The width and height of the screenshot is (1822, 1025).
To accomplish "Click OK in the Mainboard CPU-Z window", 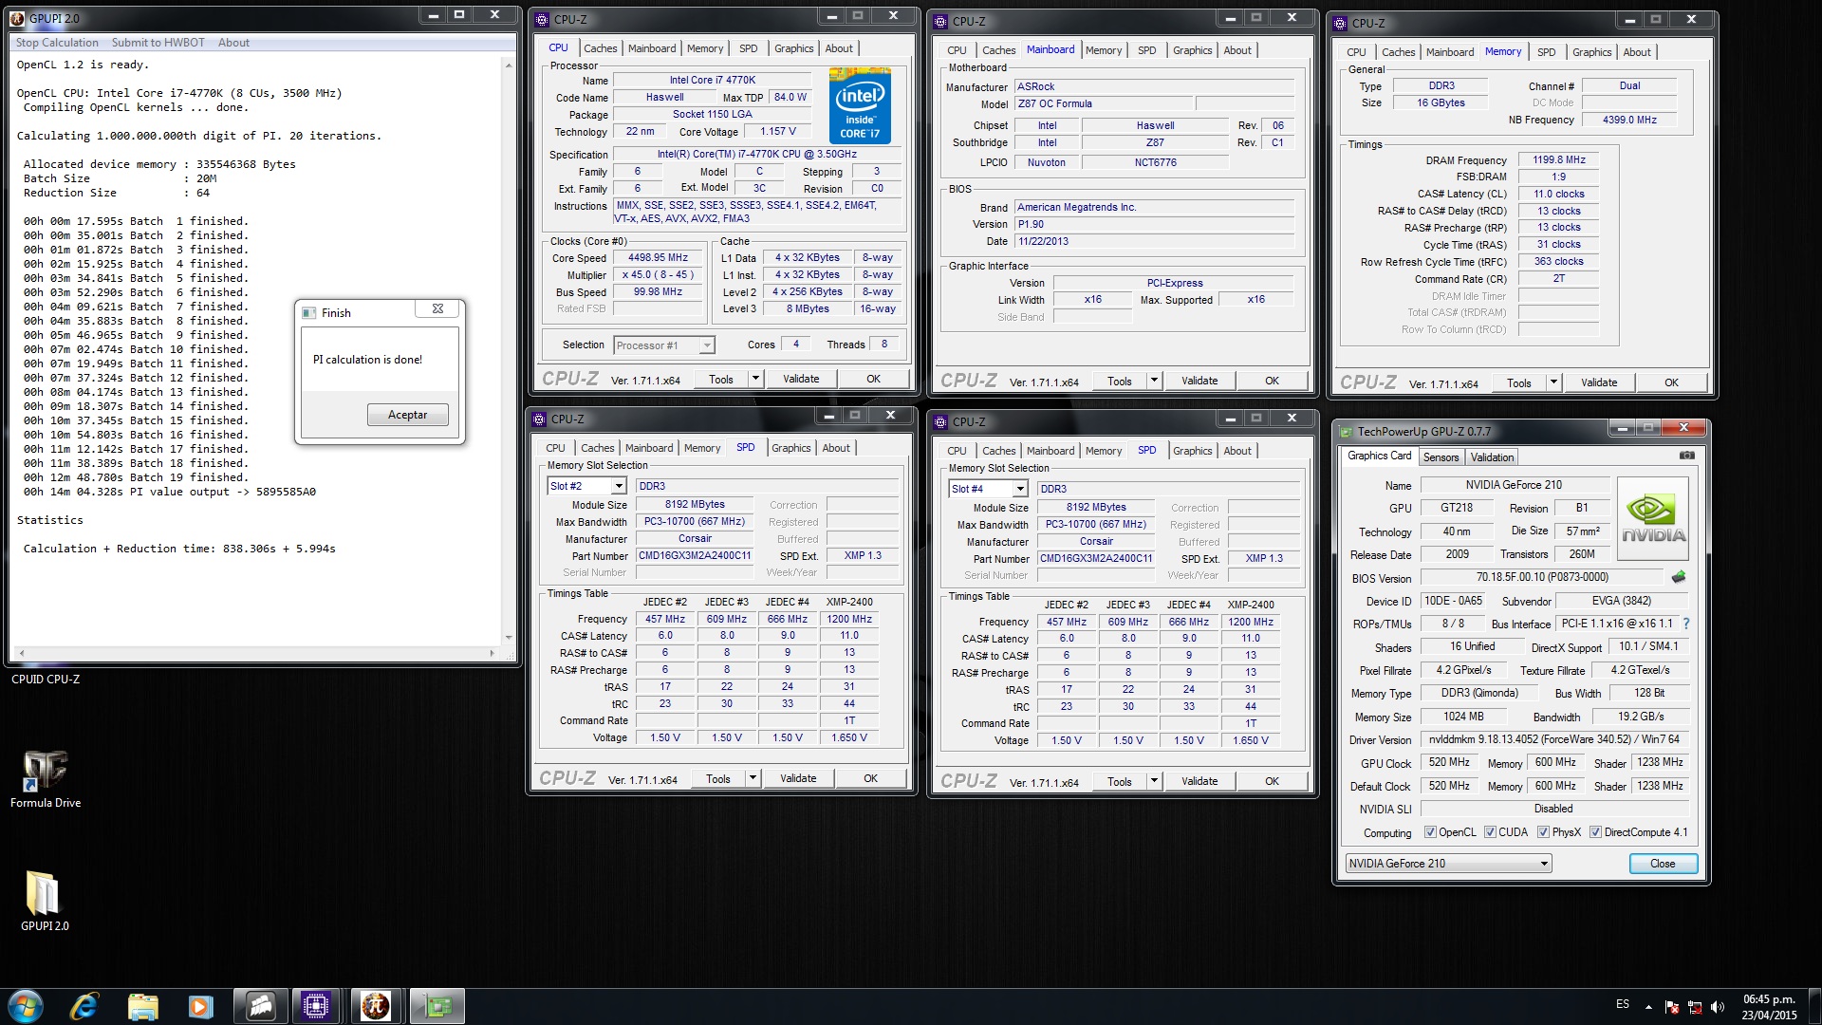I will point(1272,381).
